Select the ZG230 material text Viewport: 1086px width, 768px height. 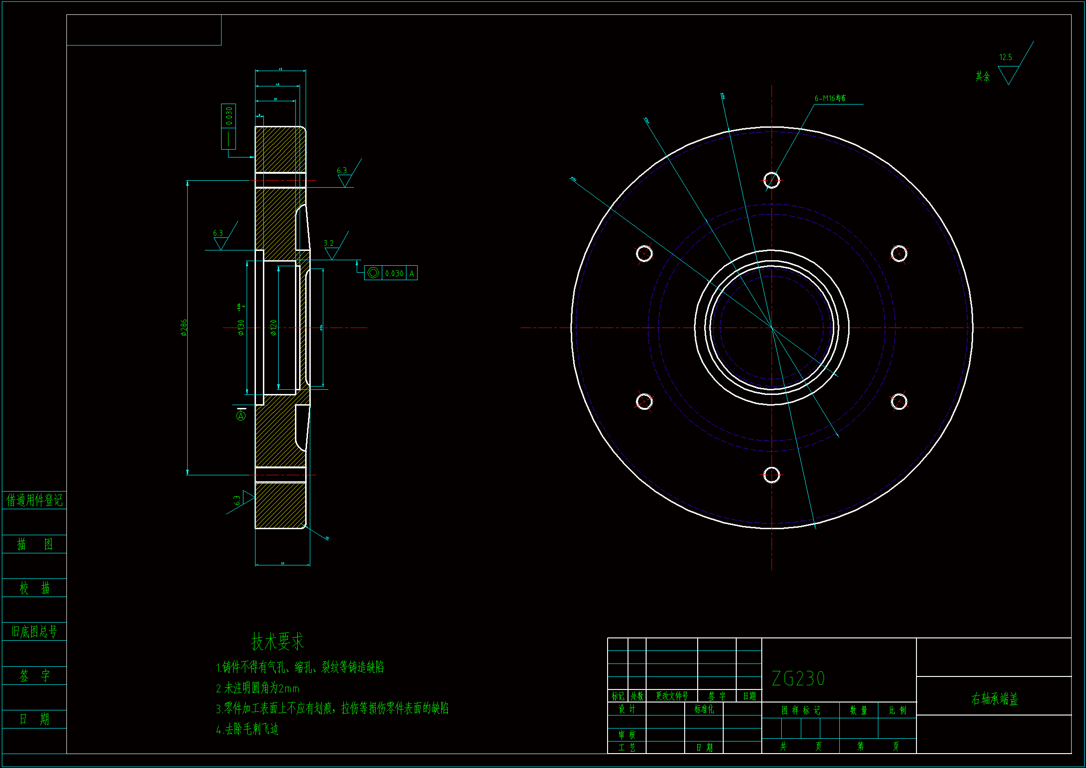tap(798, 679)
